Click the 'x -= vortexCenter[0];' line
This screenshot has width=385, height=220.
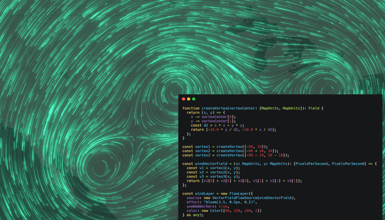click(x=213, y=117)
